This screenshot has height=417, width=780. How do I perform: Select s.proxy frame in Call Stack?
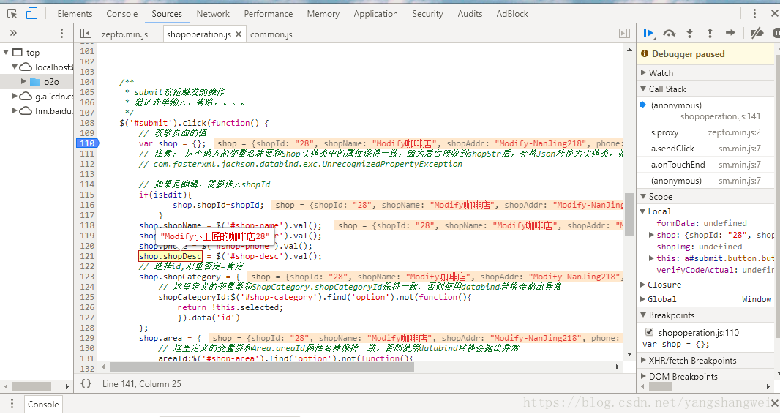[664, 132]
